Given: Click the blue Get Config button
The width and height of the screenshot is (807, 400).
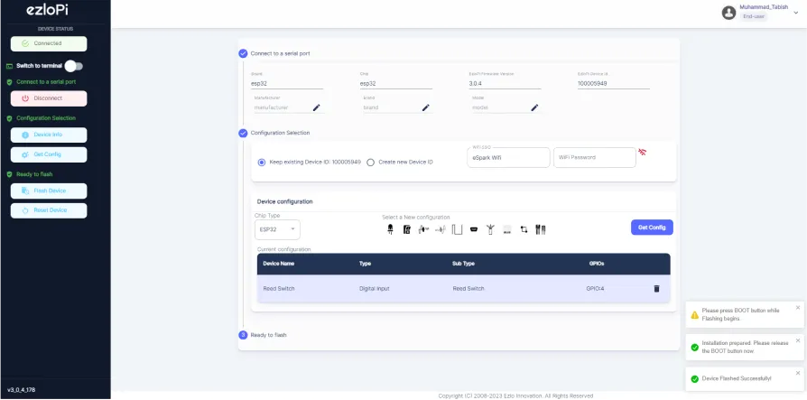Looking at the screenshot, I should click(652, 228).
